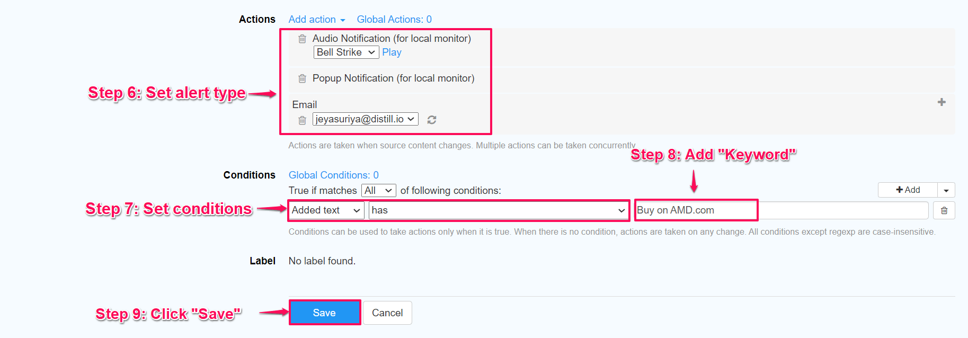Refresh the email address list
968x338 pixels.
431,120
